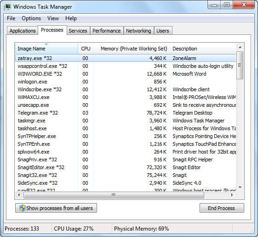Click the Microsoft Word description cell
Screen dimensions: 258x237
pos(189,74)
